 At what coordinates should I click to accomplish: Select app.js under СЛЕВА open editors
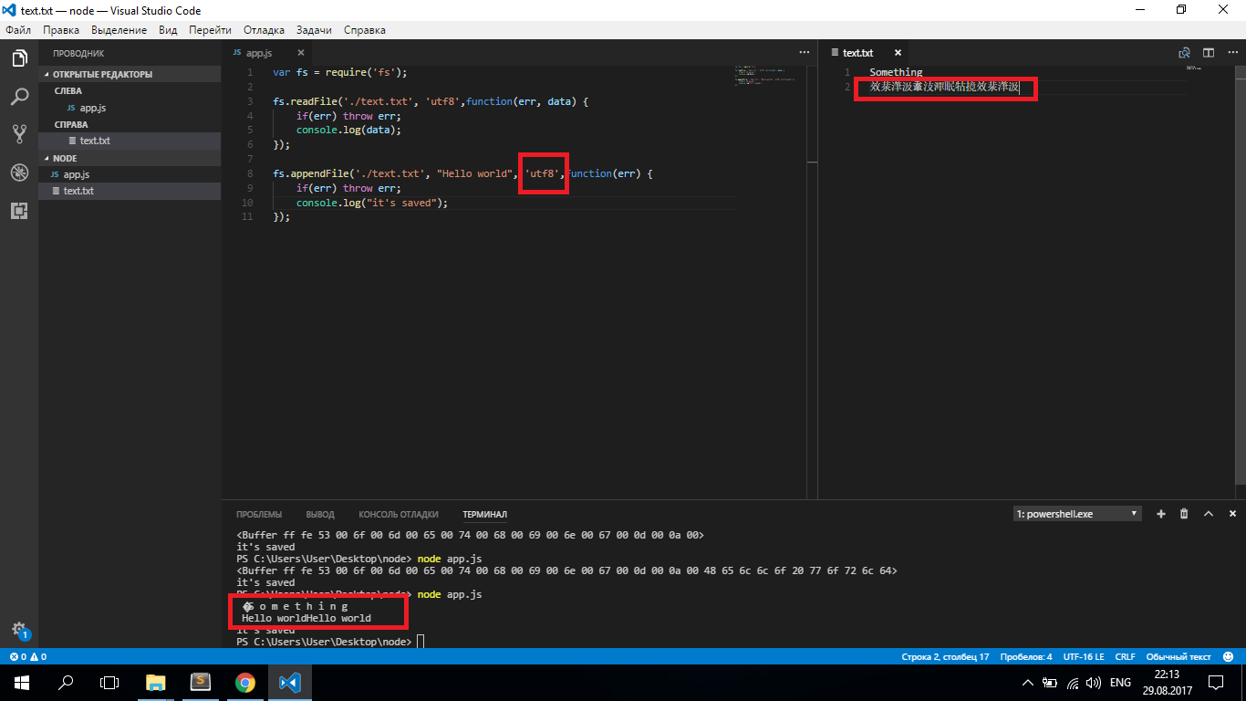(x=130, y=108)
